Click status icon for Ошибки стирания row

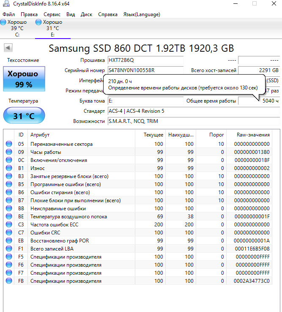pyautogui.click(x=9, y=192)
